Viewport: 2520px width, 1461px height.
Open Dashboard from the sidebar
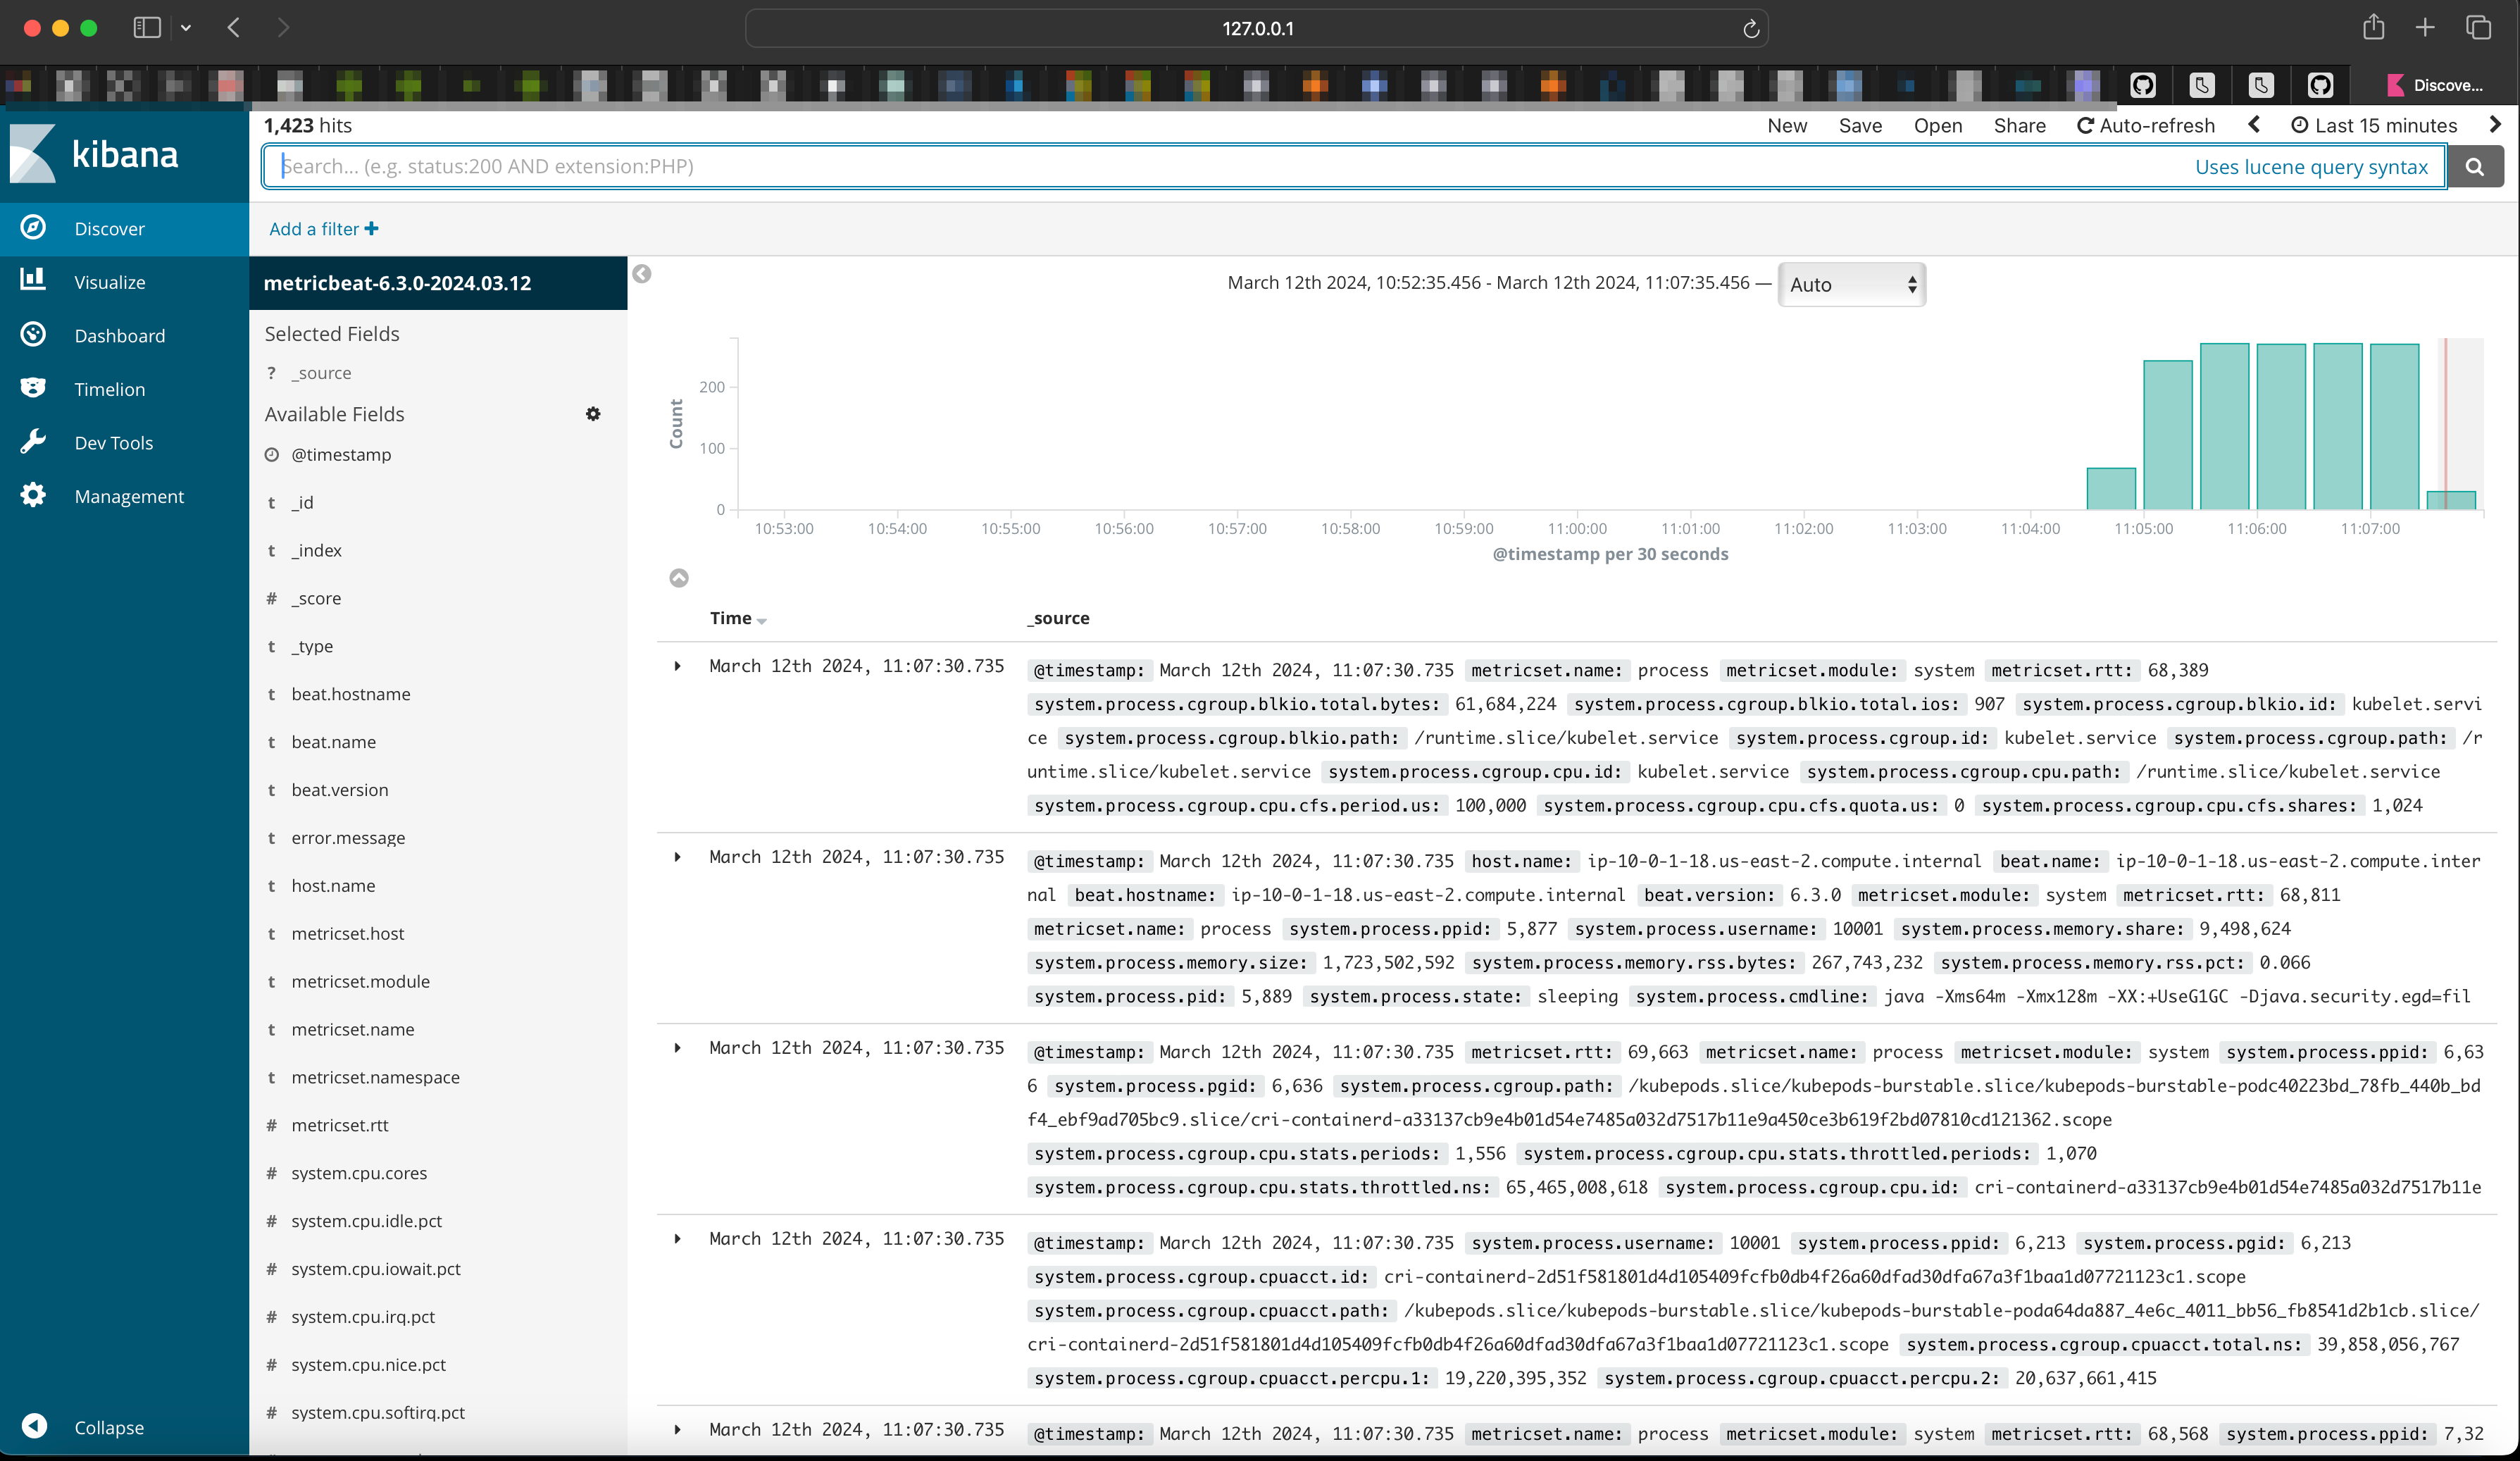click(x=119, y=335)
